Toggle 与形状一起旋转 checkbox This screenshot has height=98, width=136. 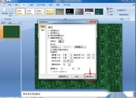pos(51,72)
